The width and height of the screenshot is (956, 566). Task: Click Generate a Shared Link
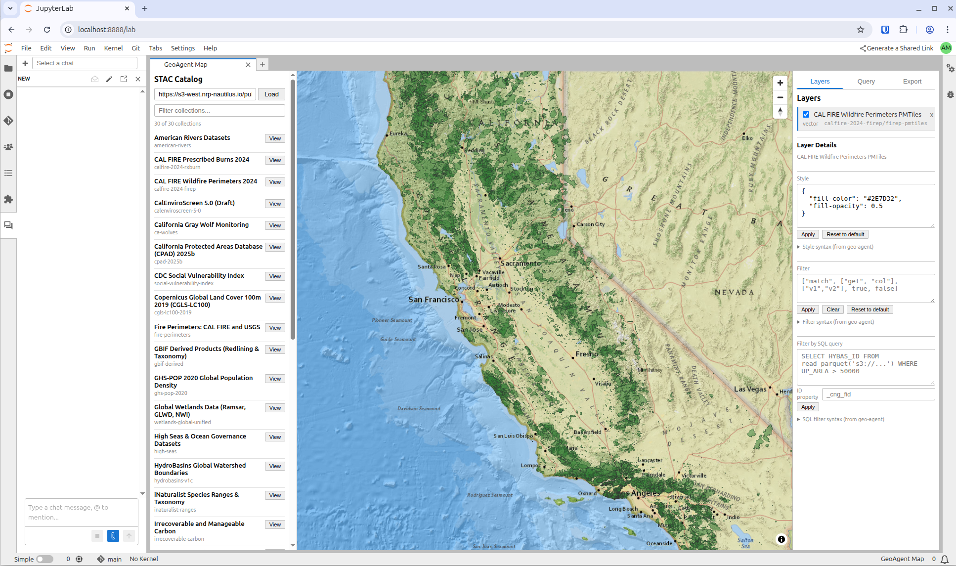pyautogui.click(x=896, y=48)
